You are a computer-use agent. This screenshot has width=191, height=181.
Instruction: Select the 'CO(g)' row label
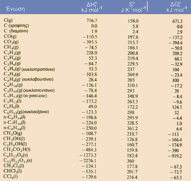pos(10,36)
